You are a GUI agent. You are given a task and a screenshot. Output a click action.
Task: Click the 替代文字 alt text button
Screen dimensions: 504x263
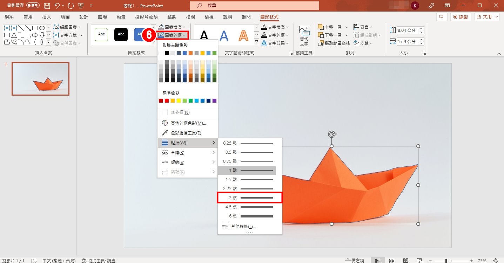[304, 36]
